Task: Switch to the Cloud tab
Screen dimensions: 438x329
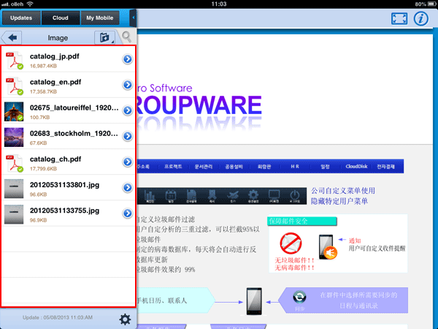Action: click(x=60, y=18)
